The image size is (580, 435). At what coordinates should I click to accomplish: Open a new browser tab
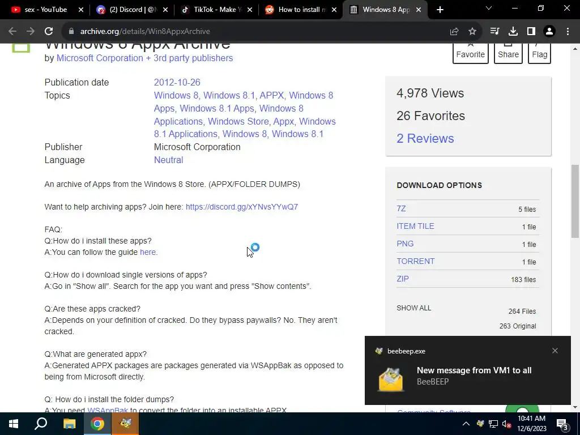pyautogui.click(x=440, y=10)
